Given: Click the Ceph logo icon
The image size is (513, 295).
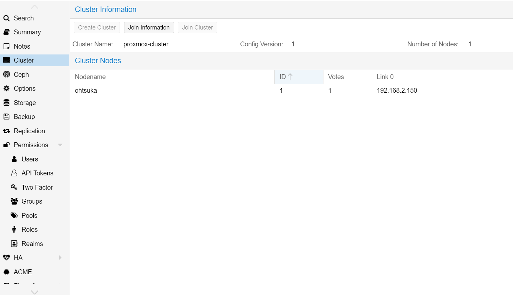Looking at the screenshot, I should click(x=6, y=75).
